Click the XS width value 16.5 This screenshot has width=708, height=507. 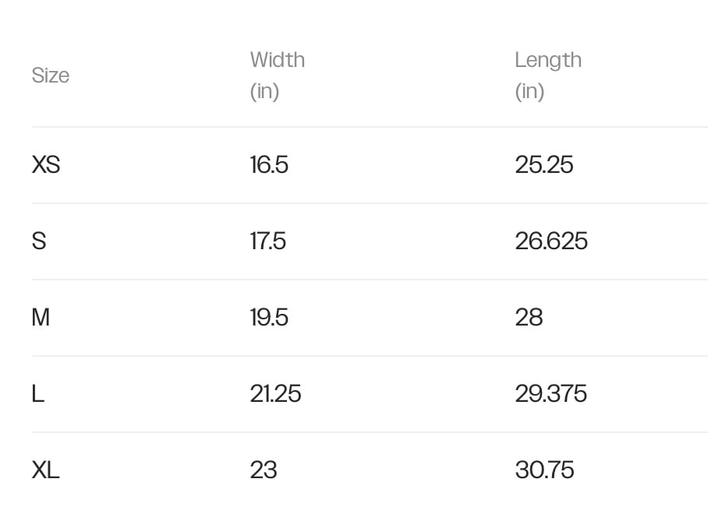(269, 165)
